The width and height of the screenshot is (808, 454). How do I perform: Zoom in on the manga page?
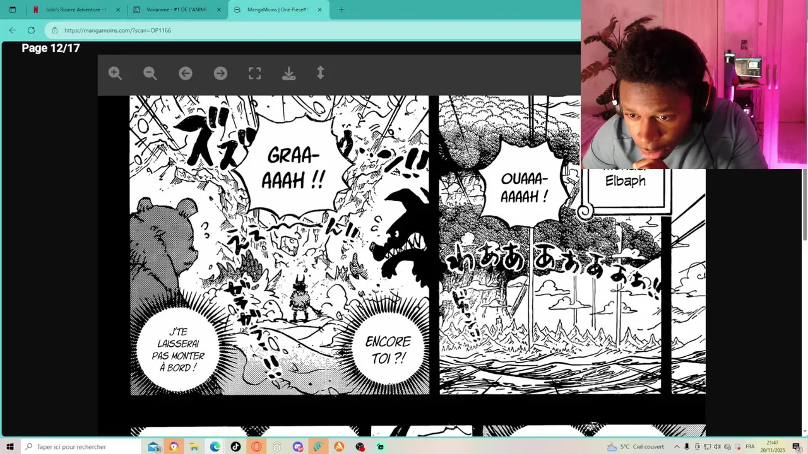[x=115, y=73]
